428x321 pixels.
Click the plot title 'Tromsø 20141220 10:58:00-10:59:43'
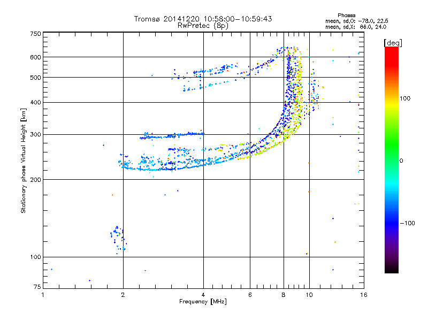point(203,19)
